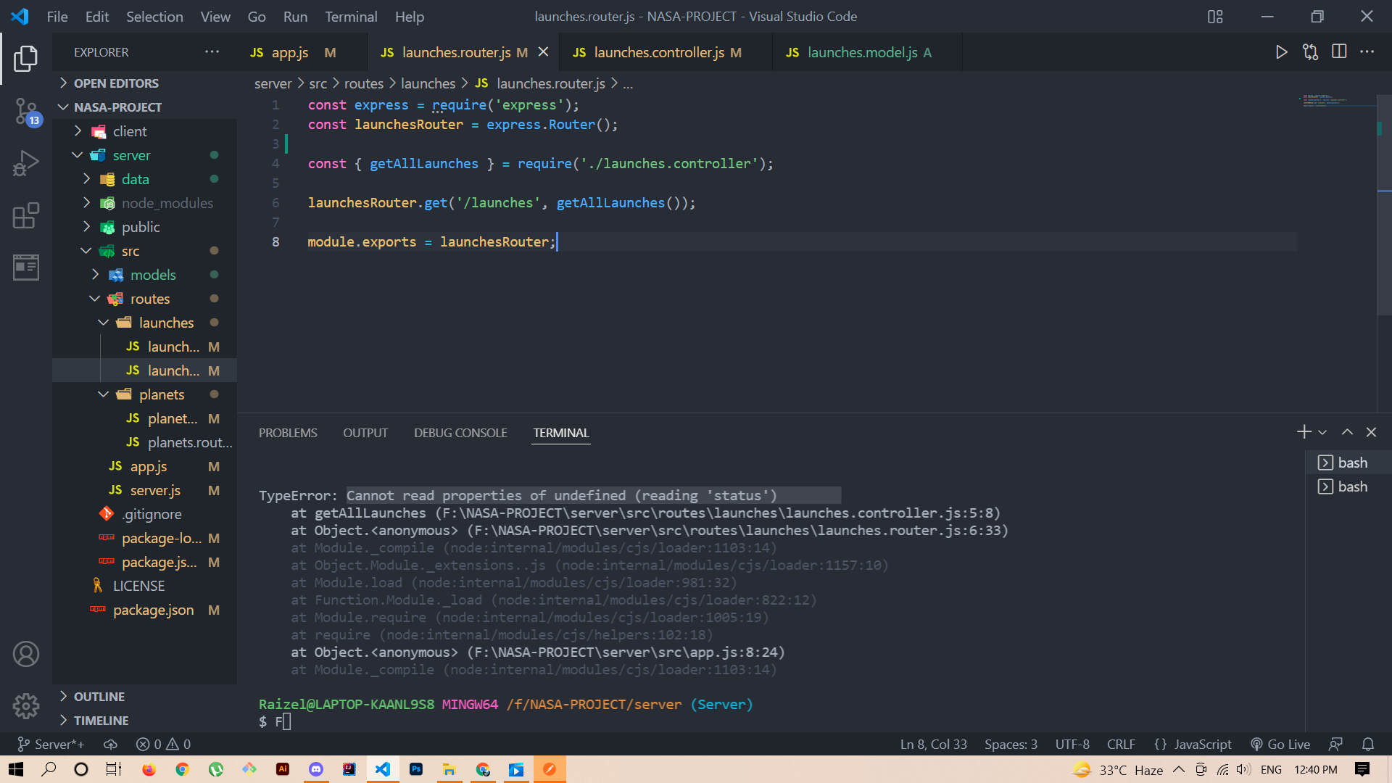Open the Terminal menu
This screenshot has height=783, width=1392.
[351, 17]
